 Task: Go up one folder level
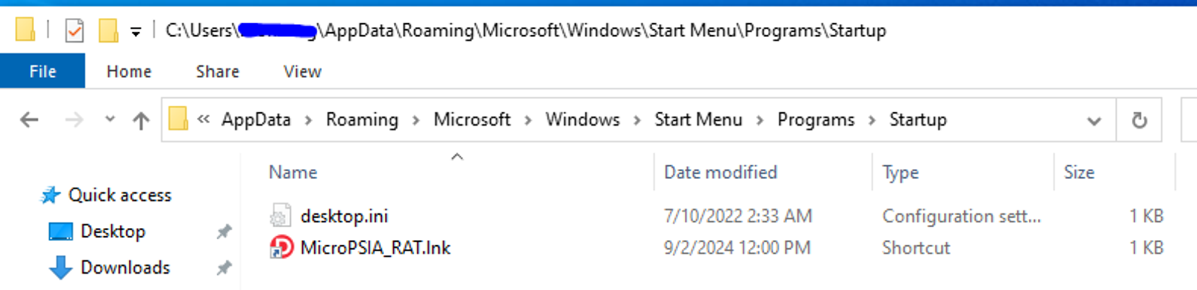click(x=141, y=121)
